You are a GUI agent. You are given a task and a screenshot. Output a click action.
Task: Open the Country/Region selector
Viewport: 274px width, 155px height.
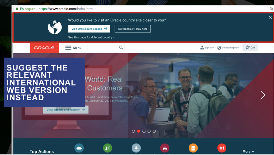(228, 48)
